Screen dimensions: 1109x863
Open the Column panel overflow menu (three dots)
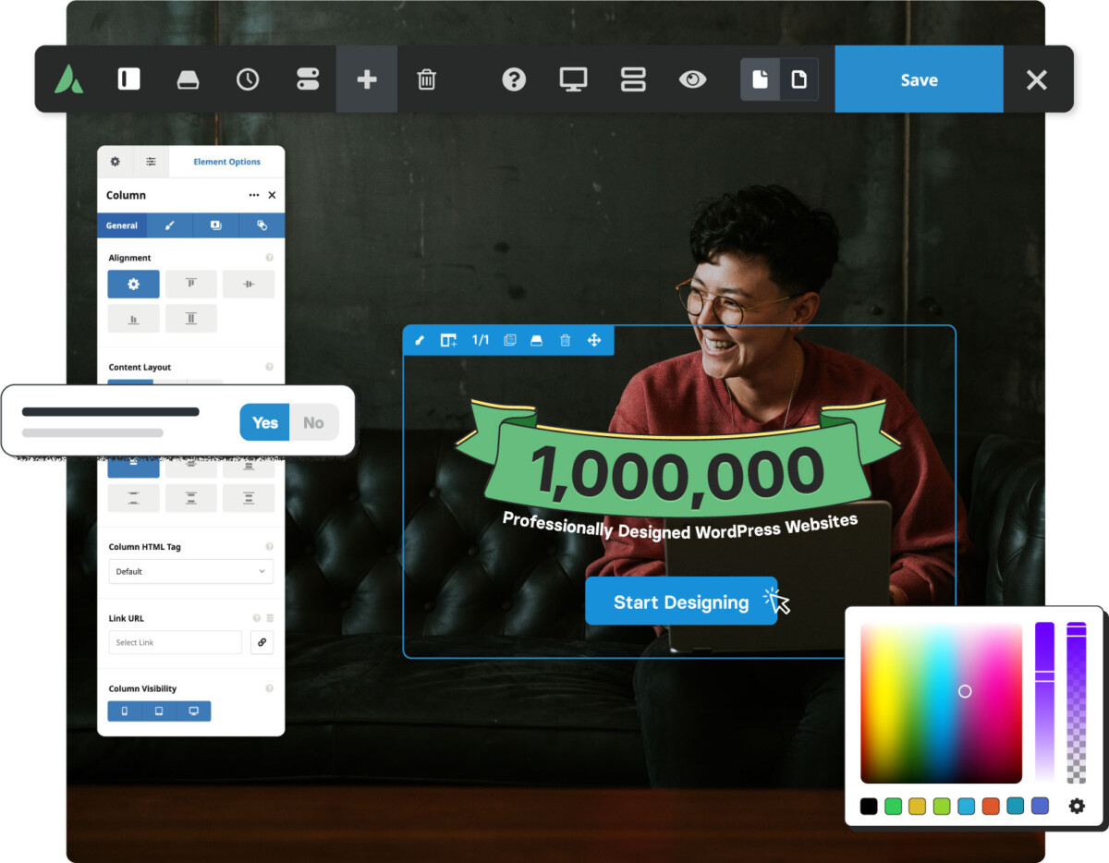click(253, 195)
